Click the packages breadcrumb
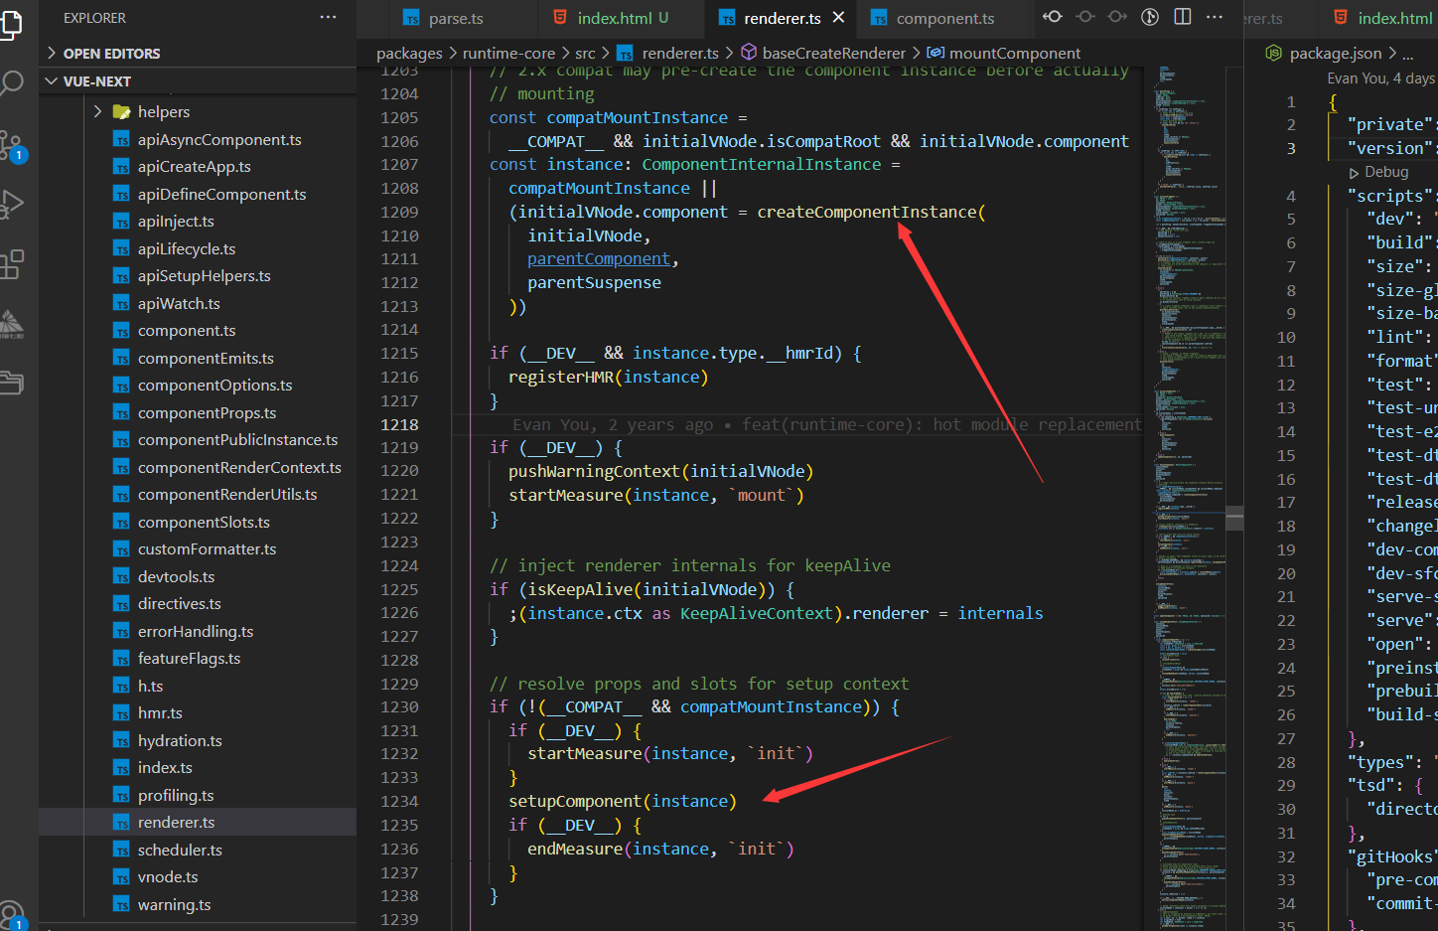The image size is (1438, 931). pos(409,54)
